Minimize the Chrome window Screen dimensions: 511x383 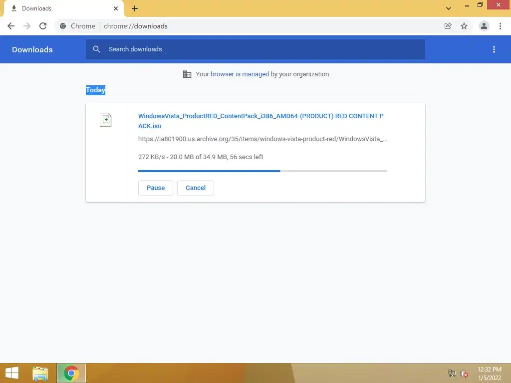[467, 5]
